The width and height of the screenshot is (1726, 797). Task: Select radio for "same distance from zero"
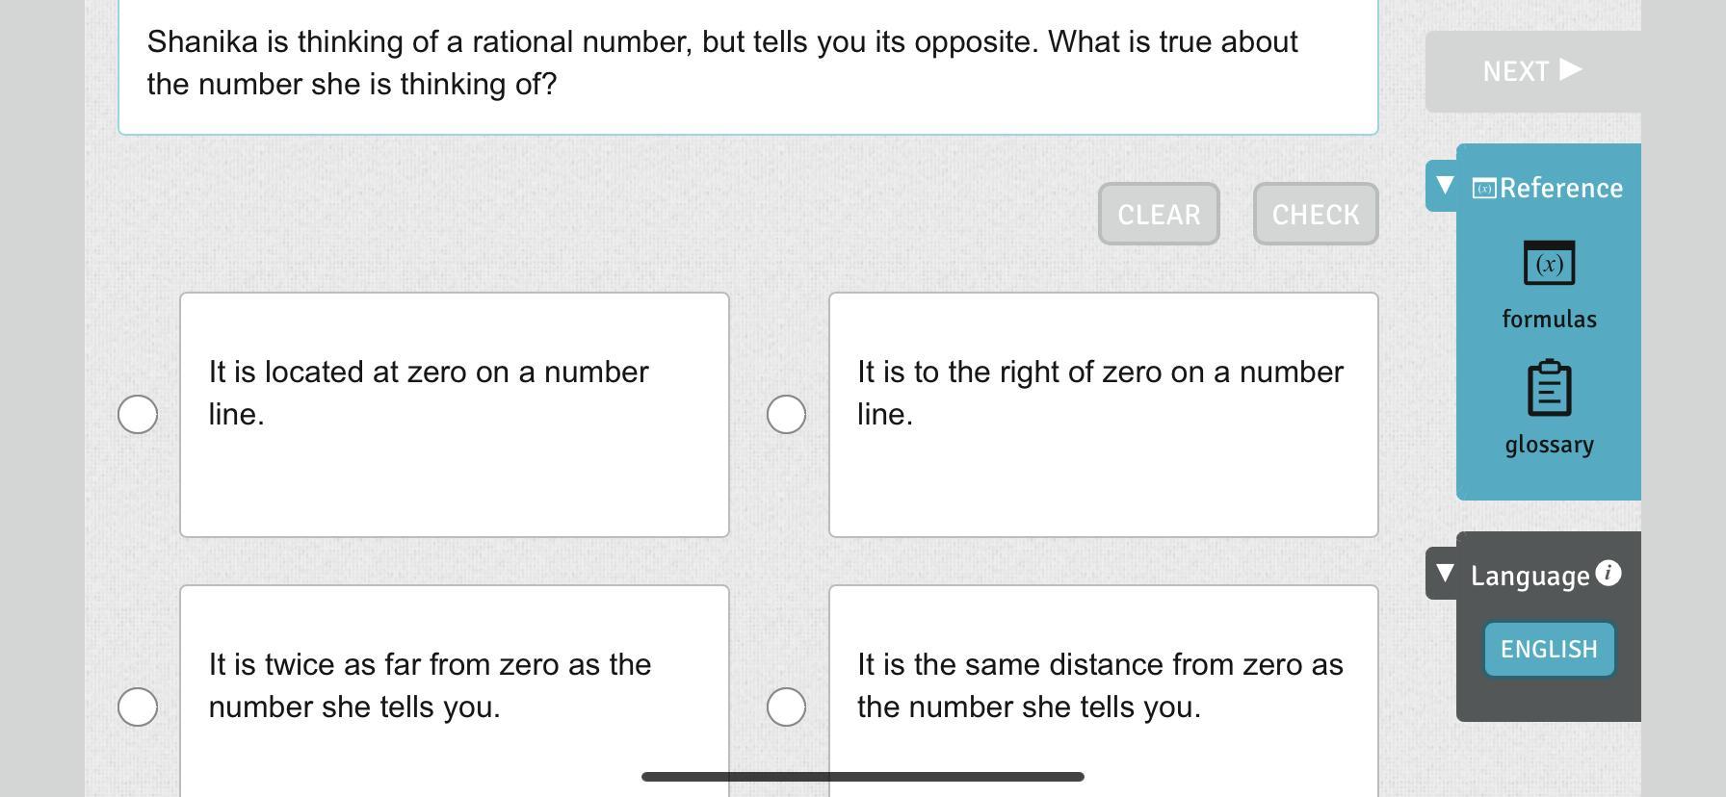(786, 707)
